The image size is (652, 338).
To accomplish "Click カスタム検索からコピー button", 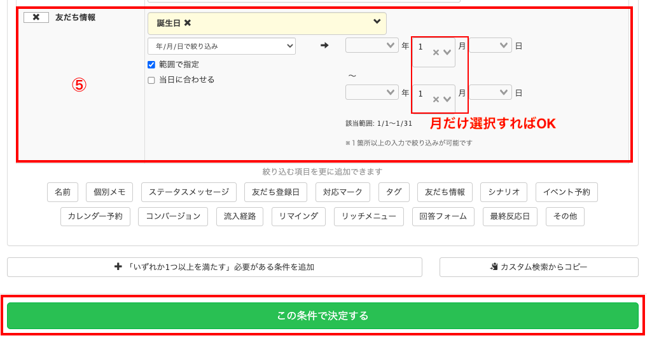I will [539, 267].
